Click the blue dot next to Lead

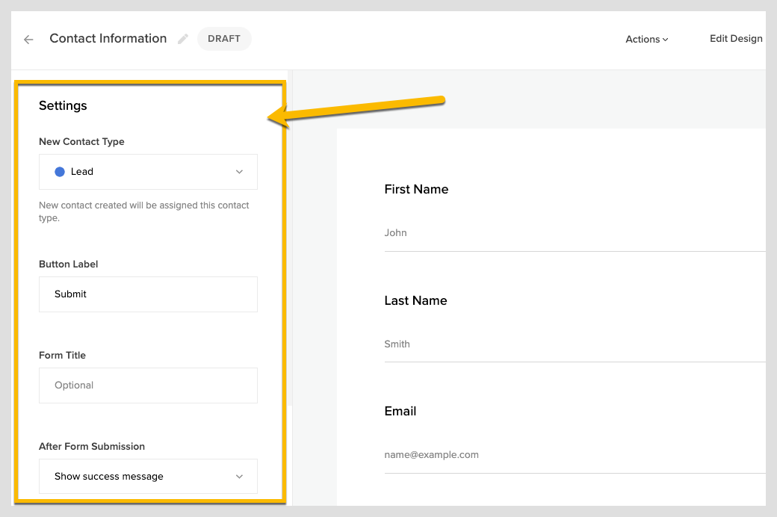point(61,172)
